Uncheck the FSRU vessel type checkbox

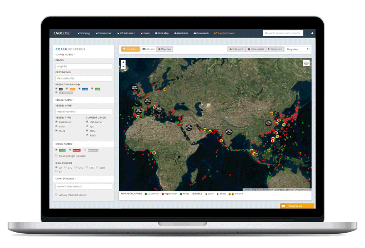pos(56,126)
